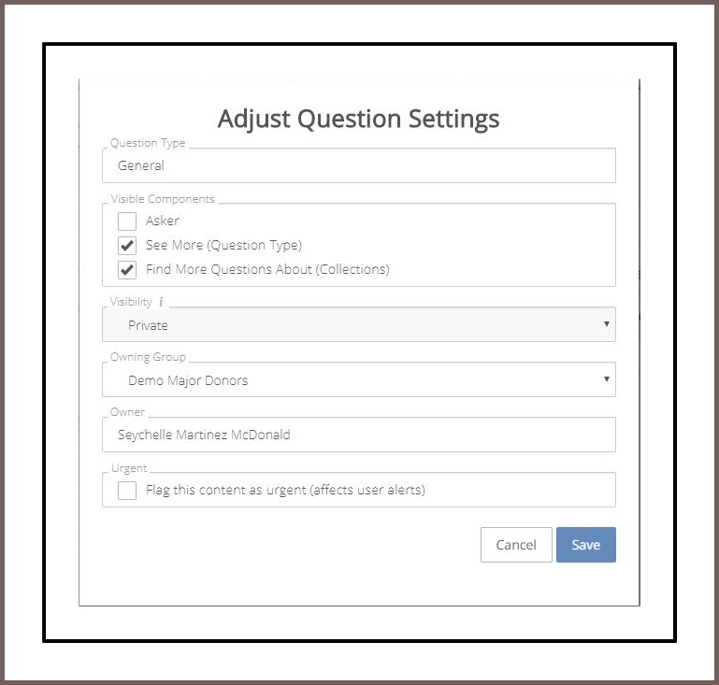Click the Visibility info icon
Viewport: 719px width, 685px height.
(161, 302)
